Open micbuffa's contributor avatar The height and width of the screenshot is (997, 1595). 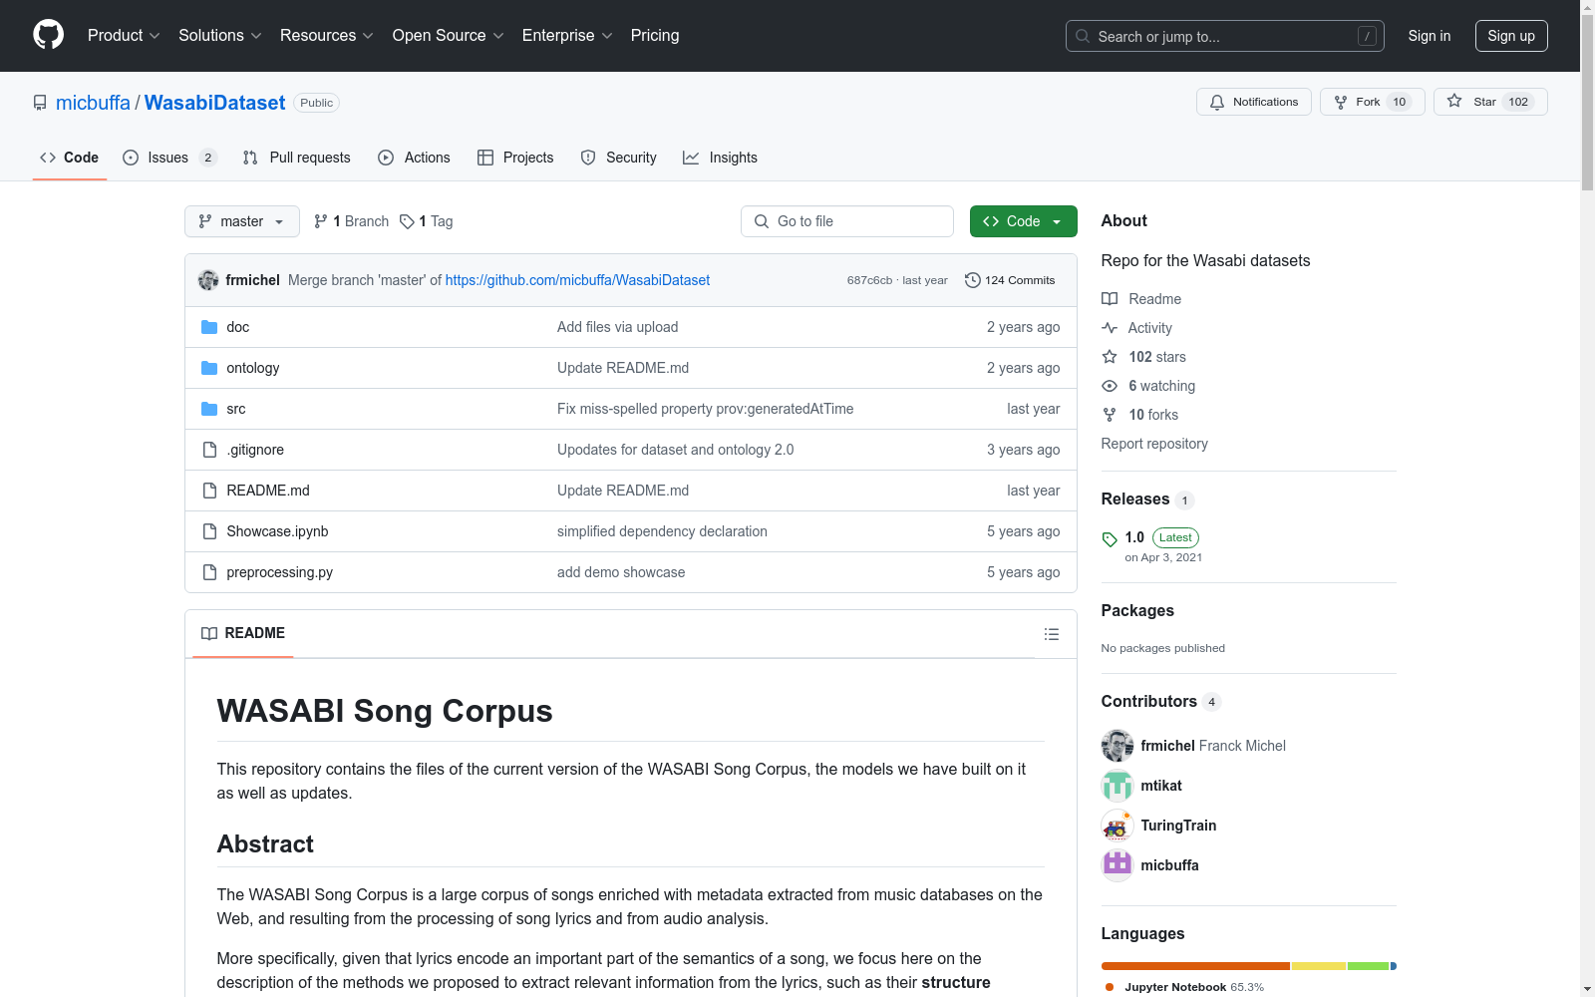point(1117,865)
